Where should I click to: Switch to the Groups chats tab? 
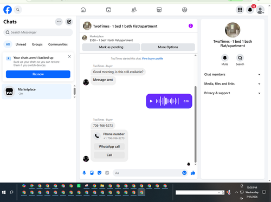pos(37,44)
